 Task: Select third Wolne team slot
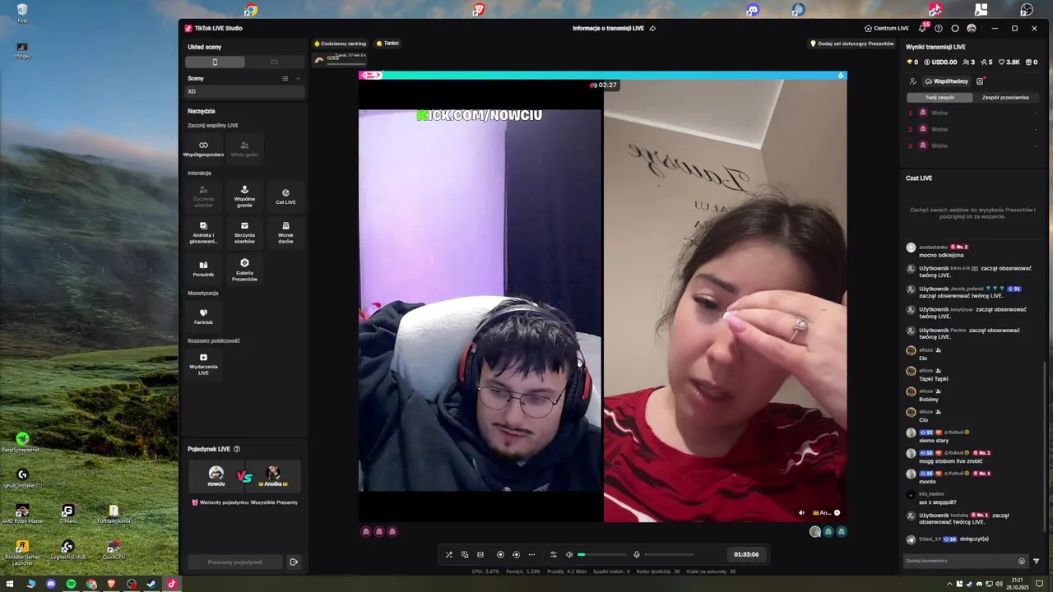point(972,146)
